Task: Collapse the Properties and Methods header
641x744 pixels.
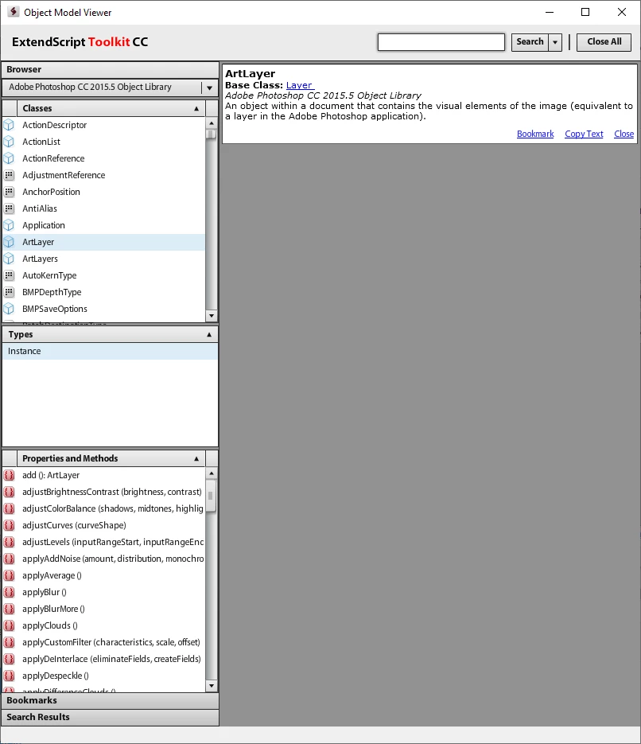Action: point(111,458)
